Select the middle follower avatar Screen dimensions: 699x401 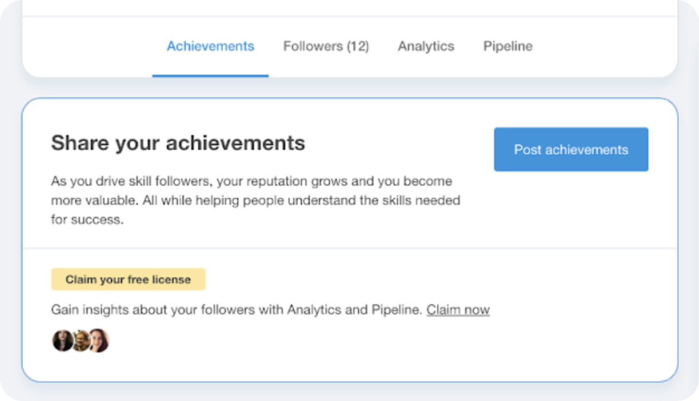[x=81, y=341]
